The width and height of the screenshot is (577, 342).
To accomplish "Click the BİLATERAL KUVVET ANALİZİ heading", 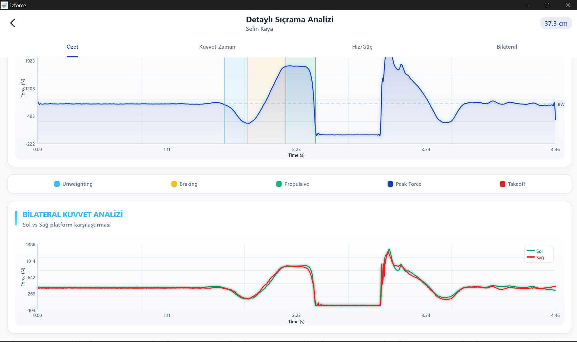I will coord(73,215).
